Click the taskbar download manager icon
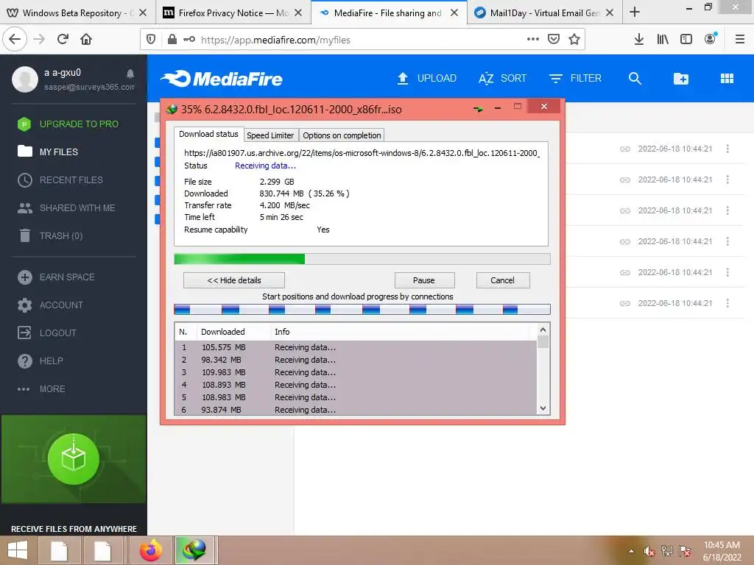754x565 pixels. coord(194,550)
